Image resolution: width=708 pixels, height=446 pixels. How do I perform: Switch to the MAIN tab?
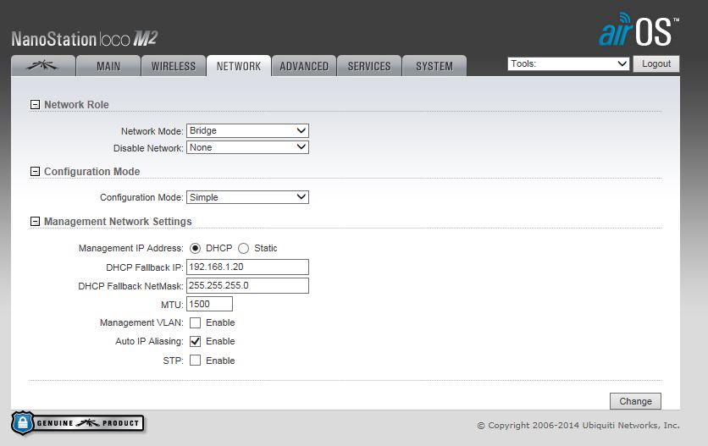pyautogui.click(x=108, y=66)
